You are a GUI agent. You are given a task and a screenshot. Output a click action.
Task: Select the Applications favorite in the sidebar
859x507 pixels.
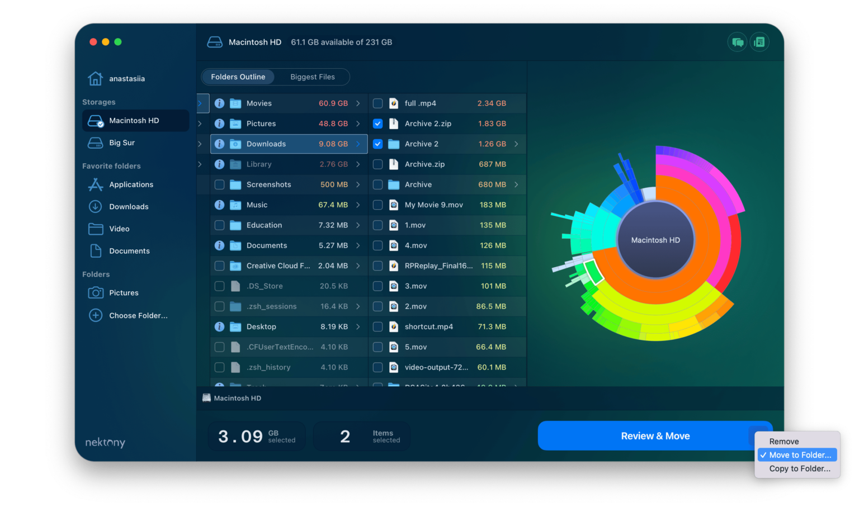pos(131,184)
